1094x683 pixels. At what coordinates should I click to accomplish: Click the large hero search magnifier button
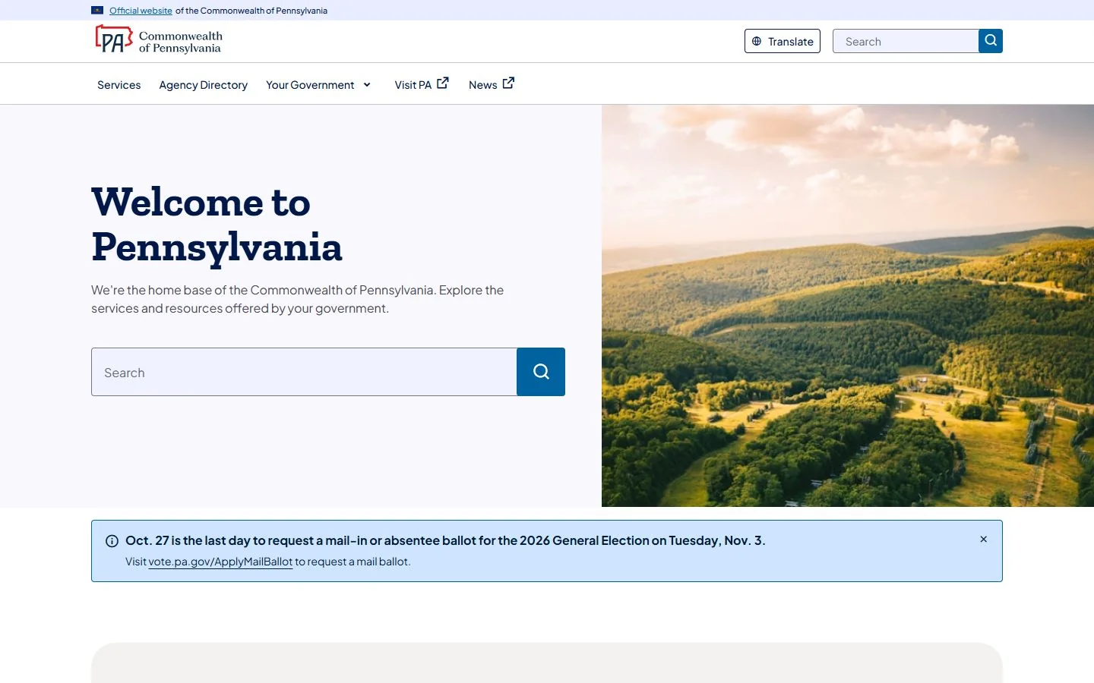(x=541, y=372)
